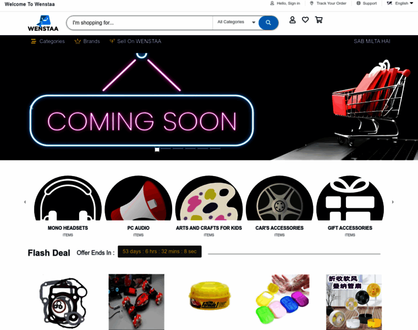Click ARTS AND CRAFTS FOR KIDS label
The width and height of the screenshot is (418, 330).
209,228
